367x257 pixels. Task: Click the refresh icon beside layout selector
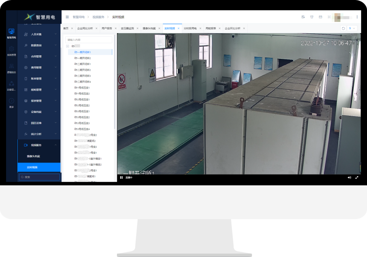coord(343,29)
